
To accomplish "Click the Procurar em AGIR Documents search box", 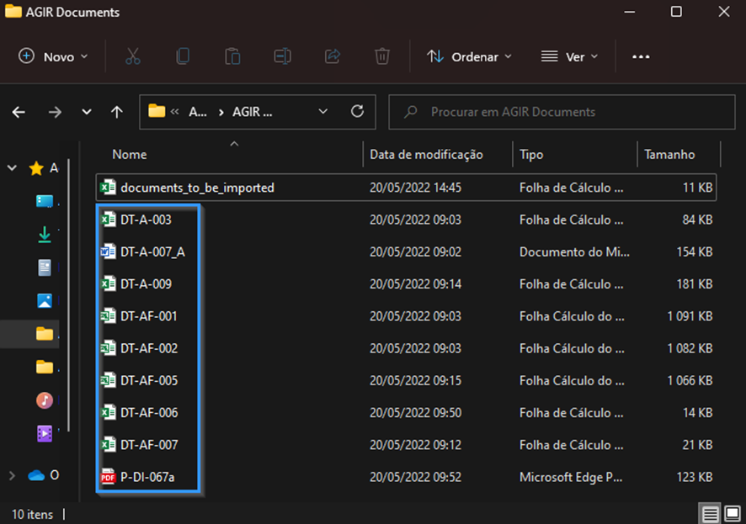I will tap(562, 112).
